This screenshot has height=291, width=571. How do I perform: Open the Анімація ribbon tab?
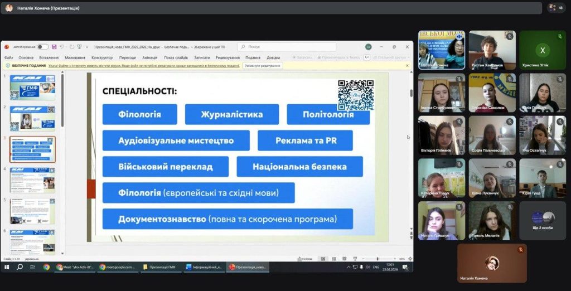[149, 57]
